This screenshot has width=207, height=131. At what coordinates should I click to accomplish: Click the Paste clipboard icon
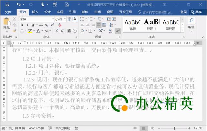coord(6,21)
